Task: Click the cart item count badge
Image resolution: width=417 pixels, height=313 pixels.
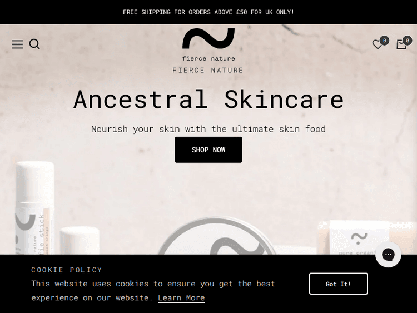Action: click(407, 41)
